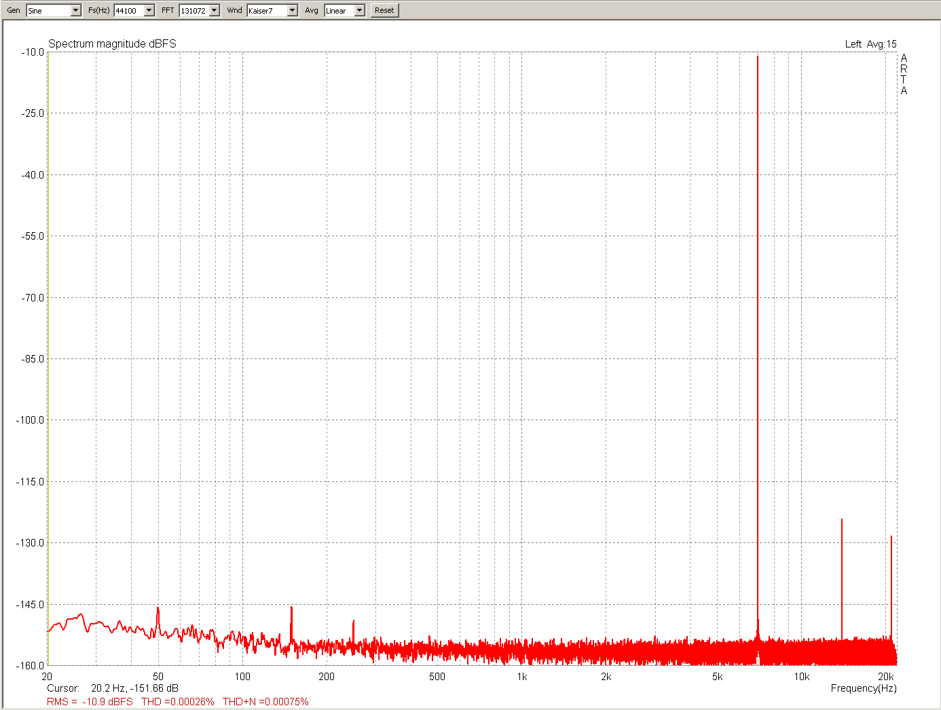Image resolution: width=941 pixels, height=710 pixels.
Task: Click the 'Left Avg:15' label
Action: pos(870,44)
